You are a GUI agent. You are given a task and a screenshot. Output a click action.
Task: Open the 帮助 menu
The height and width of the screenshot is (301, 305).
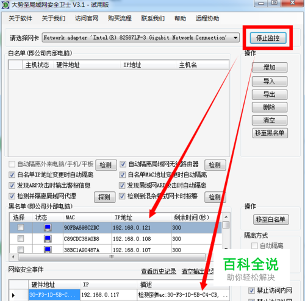[x=180, y=18]
